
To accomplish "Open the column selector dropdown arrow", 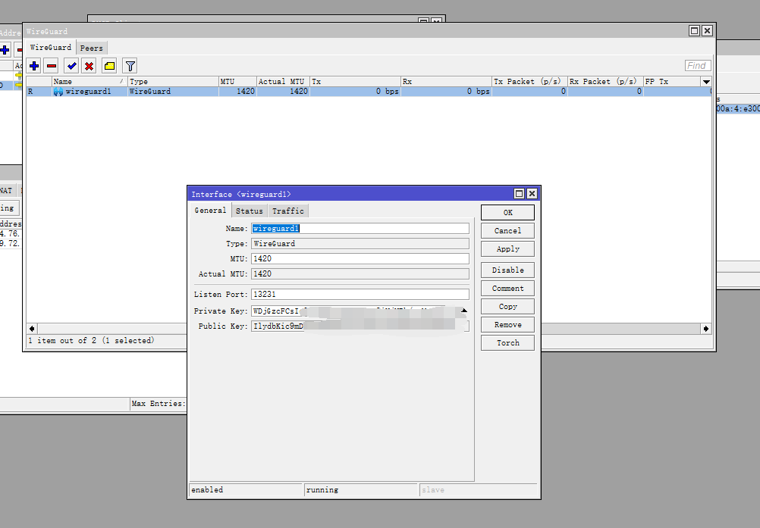I will [x=706, y=81].
